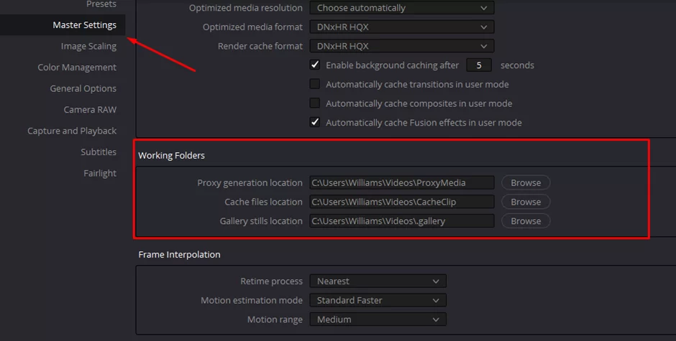This screenshot has width=676, height=341.
Task: Open Render cache format dropdown
Action: pos(402,46)
